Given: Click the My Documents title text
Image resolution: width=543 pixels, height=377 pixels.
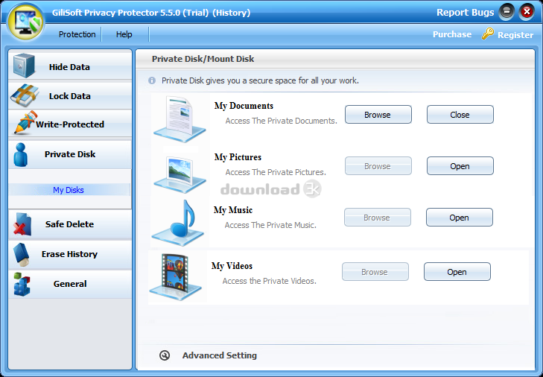Looking at the screenshot, I should 244,106.
